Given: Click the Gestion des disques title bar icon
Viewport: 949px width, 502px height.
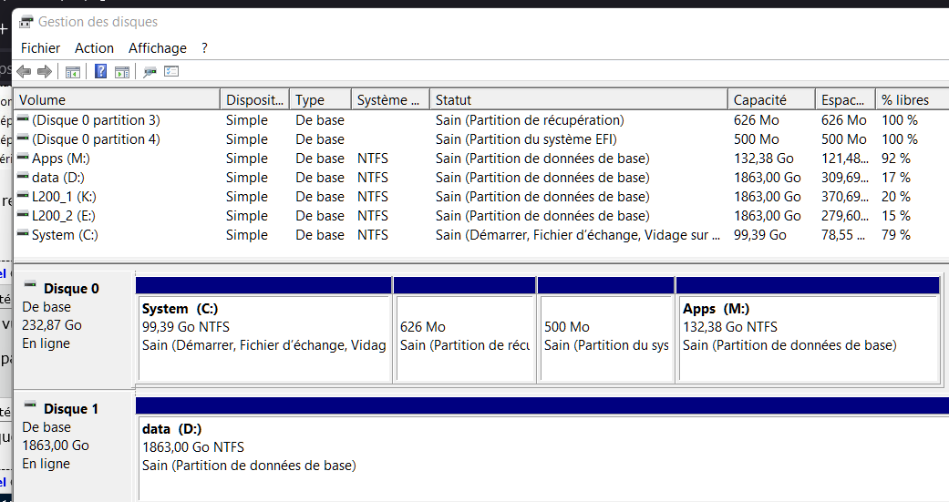Looking at the screenshot, I should click(26, 21).
